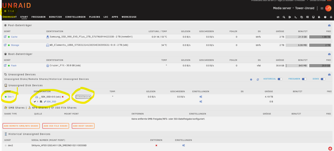Click the Unassigned Devices refresh icon

(258, 79)
